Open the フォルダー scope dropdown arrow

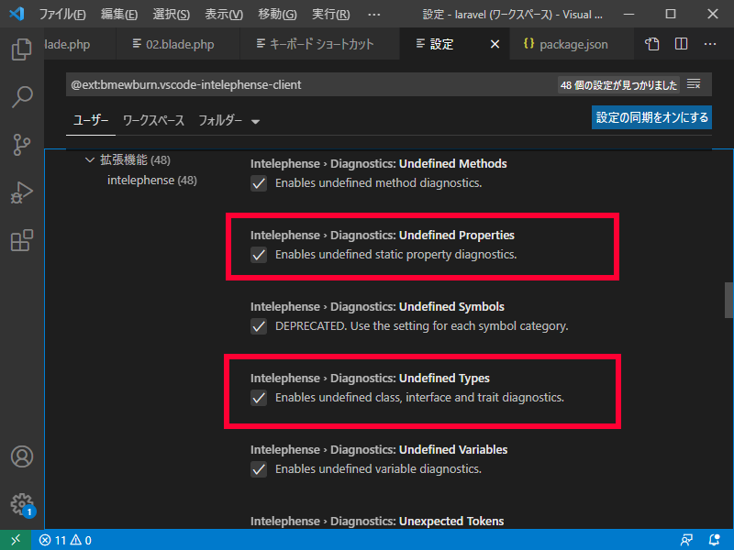coord(255,122)
